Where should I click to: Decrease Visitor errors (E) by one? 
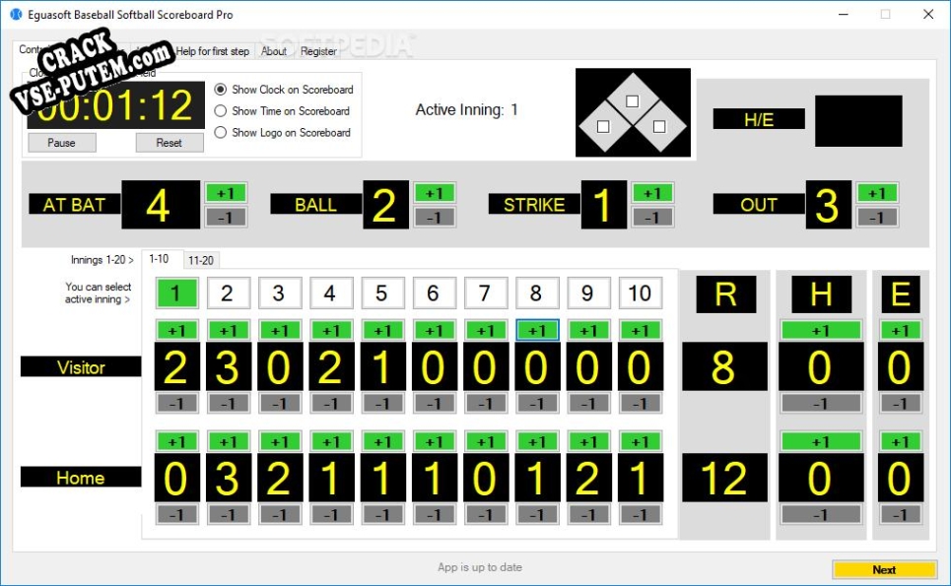pyautogui.click(x=901, y=404)
